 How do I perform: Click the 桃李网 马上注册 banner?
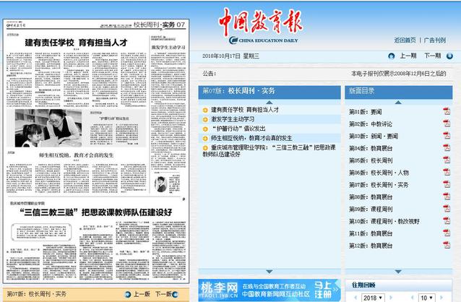pos(270,290)
